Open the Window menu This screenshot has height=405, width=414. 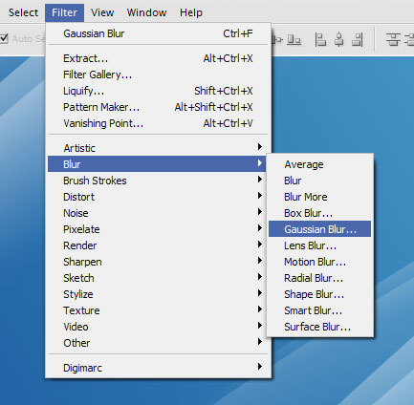(146, 12)
